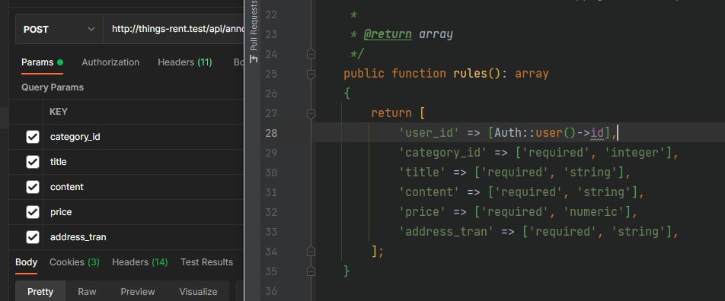Collapse the return array at line 27
Viewport: 725px width, 301px height.
pos(311,113)
